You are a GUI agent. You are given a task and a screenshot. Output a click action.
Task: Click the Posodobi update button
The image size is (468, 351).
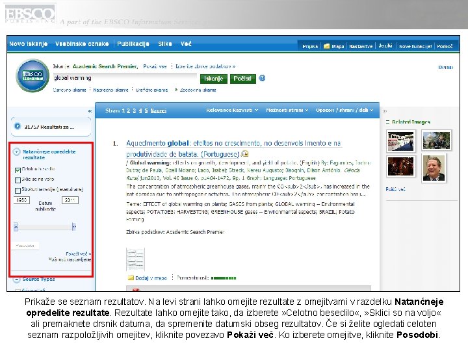pyautogui.click(x=25, y=246)
